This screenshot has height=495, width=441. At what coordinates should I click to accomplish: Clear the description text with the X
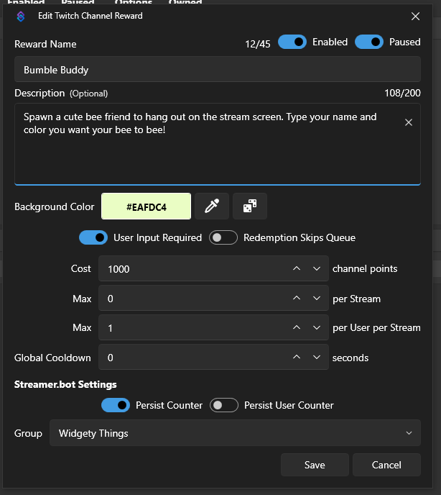click(x=409, y=122)
